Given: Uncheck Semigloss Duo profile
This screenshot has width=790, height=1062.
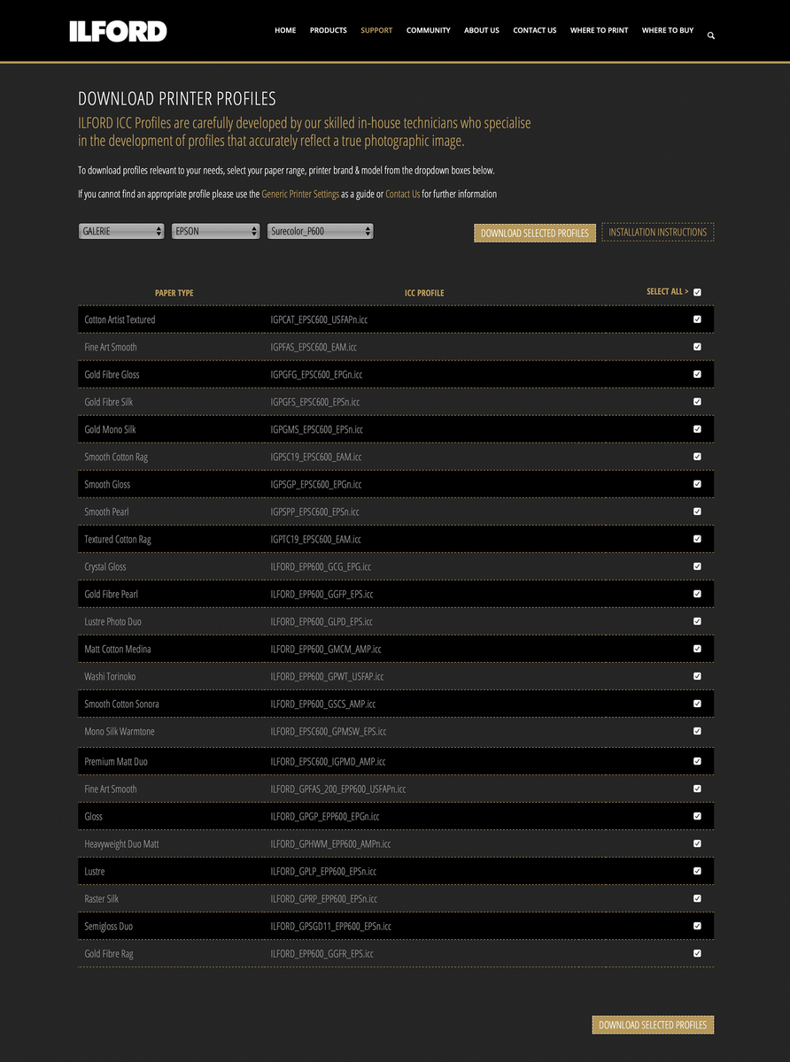Looking at the screenshot, I should (x=697, y=926).
